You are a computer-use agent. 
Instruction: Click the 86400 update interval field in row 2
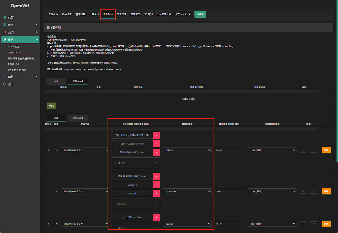click(x=230, y=191)
